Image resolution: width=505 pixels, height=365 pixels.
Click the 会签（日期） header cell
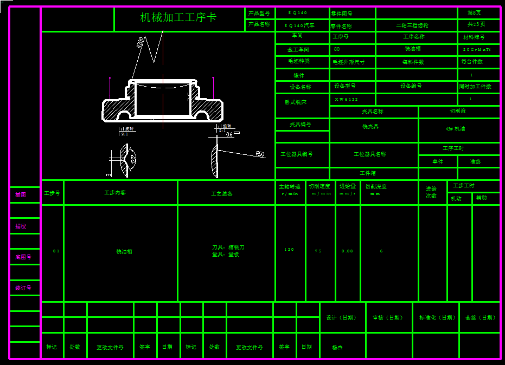point(480,318)
